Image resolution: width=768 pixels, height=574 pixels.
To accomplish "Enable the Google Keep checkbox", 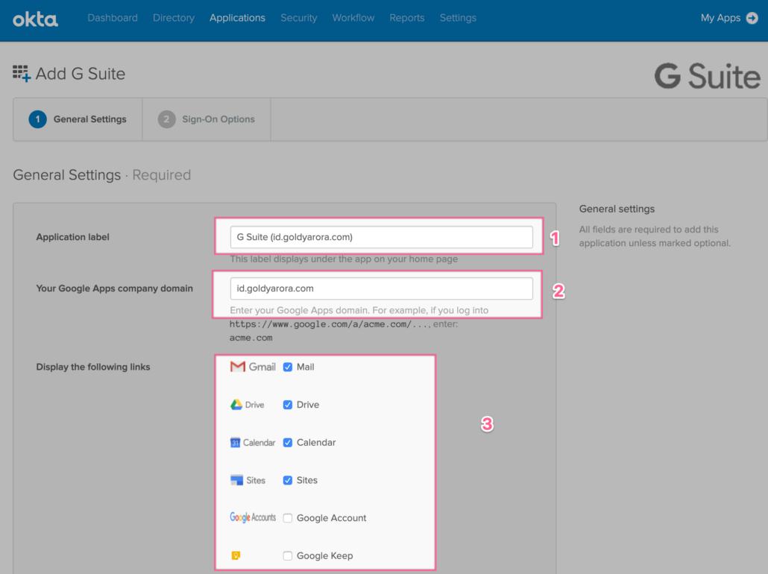I will click(288, 555).
